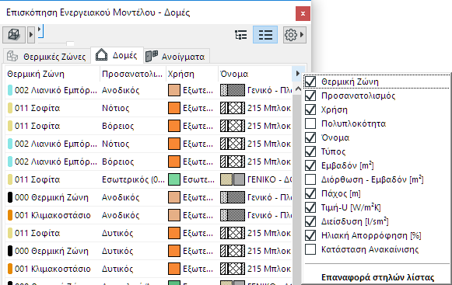The image size is (452, 285).
Task: Open the gear settings menu
Action: pyautogui.click(x=295, y=35)
